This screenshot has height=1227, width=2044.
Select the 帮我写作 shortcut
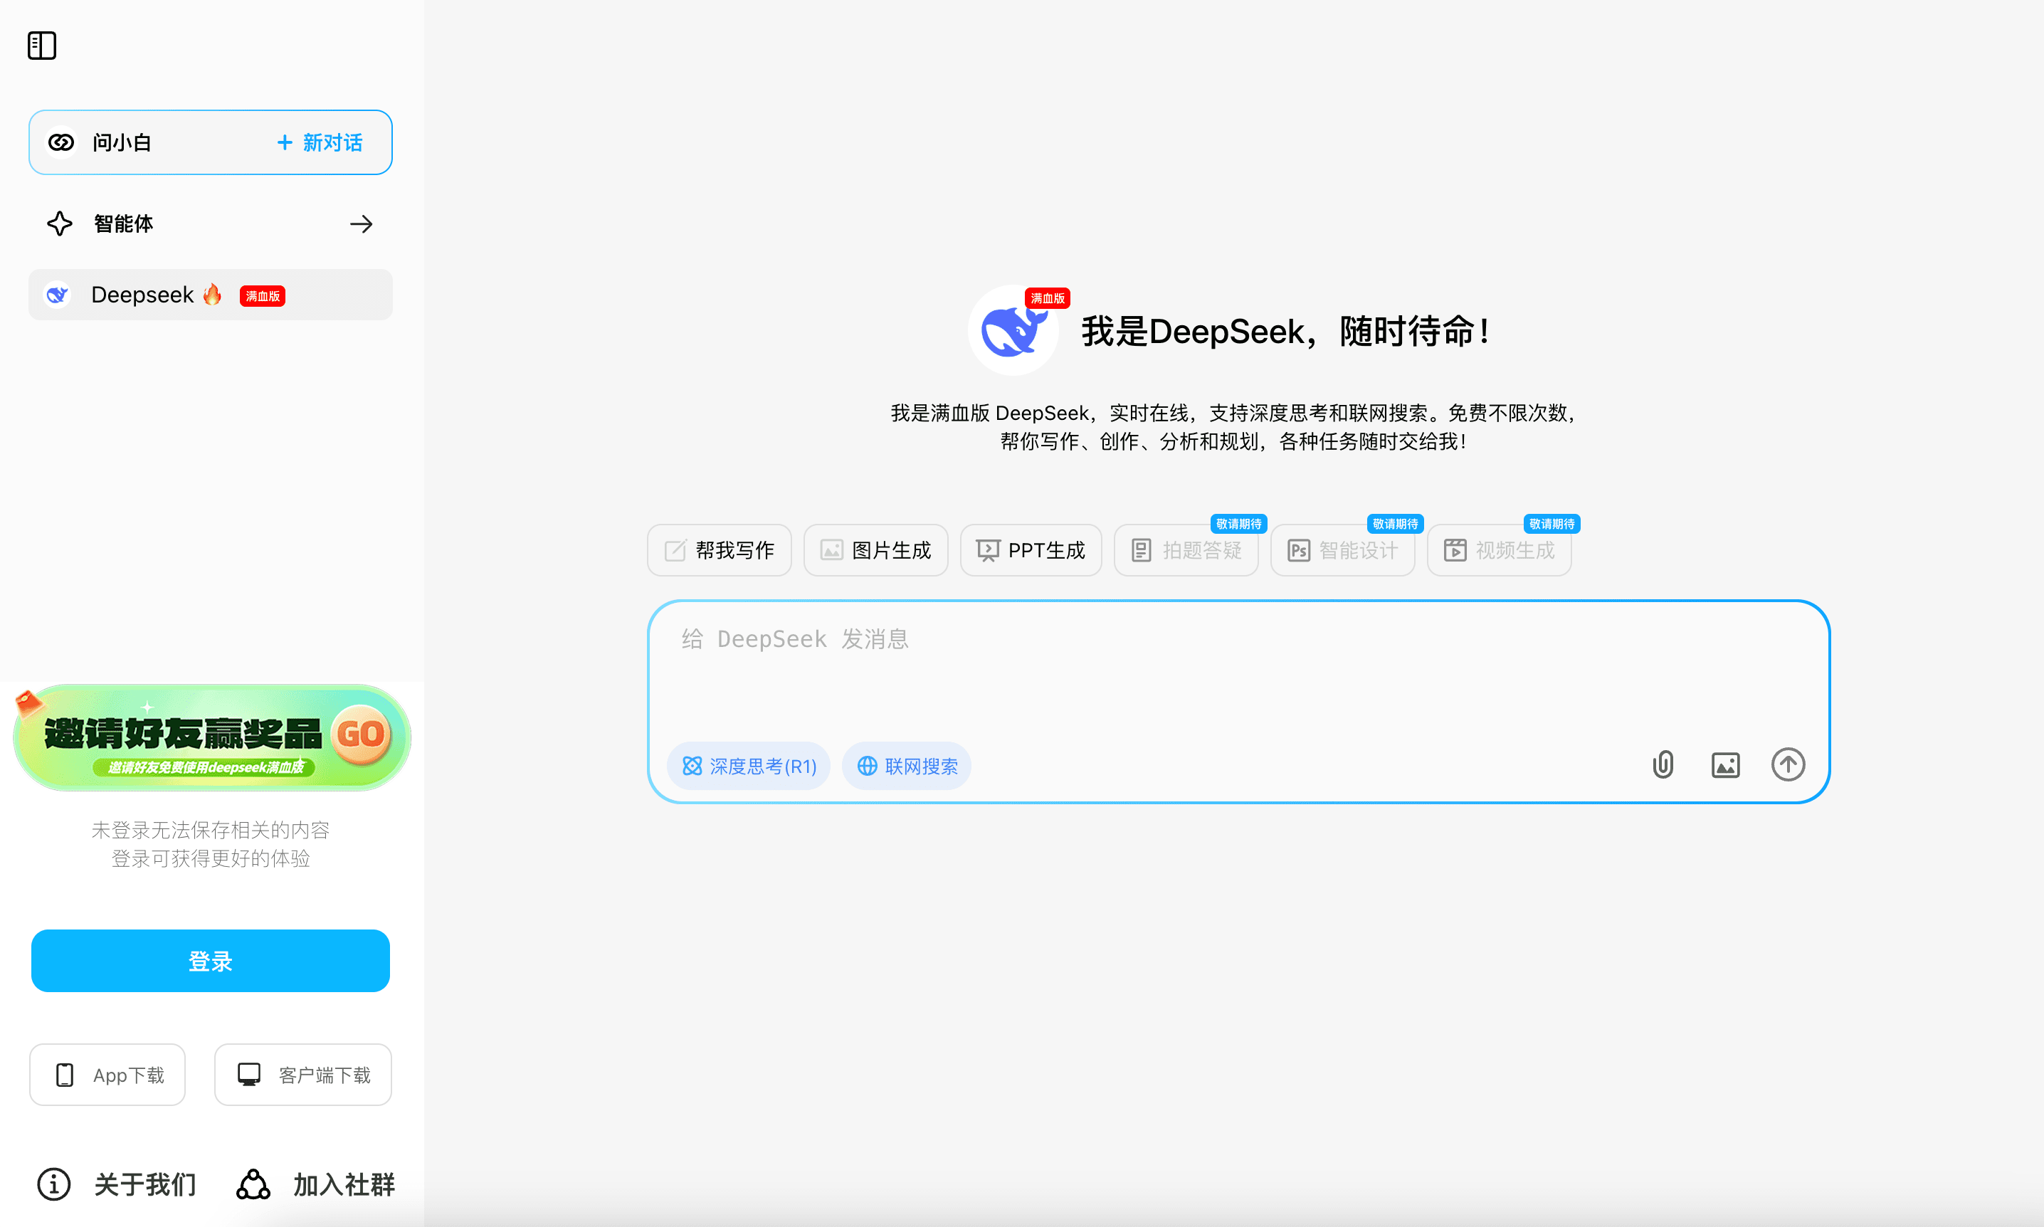coord(719,550)
